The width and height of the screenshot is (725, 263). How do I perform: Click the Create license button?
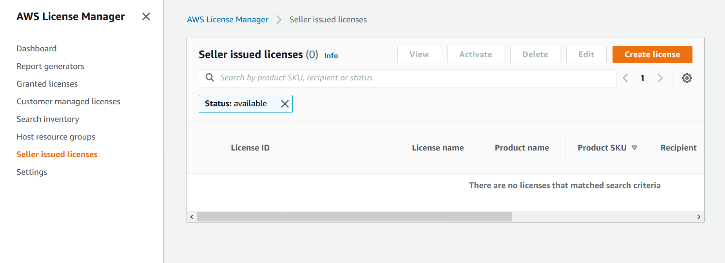click(x=652, y=54)
